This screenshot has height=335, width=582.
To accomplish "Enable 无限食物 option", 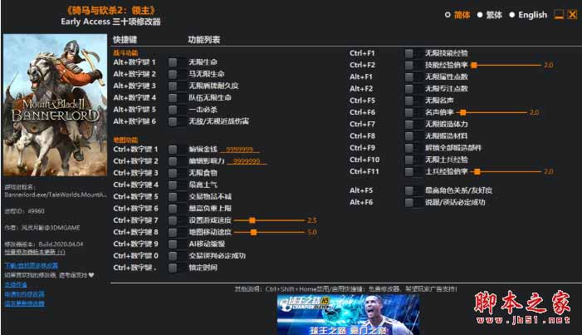I will [173, 173].
